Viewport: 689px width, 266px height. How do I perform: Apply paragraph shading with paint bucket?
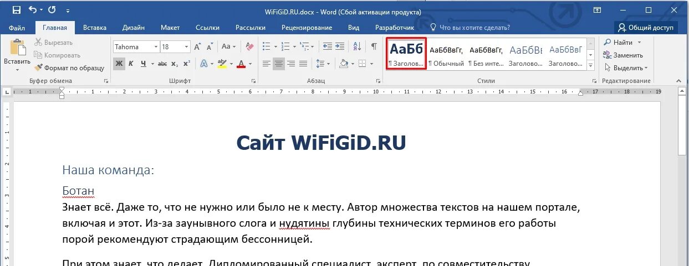pyautogui.click(x=343, y=64)
